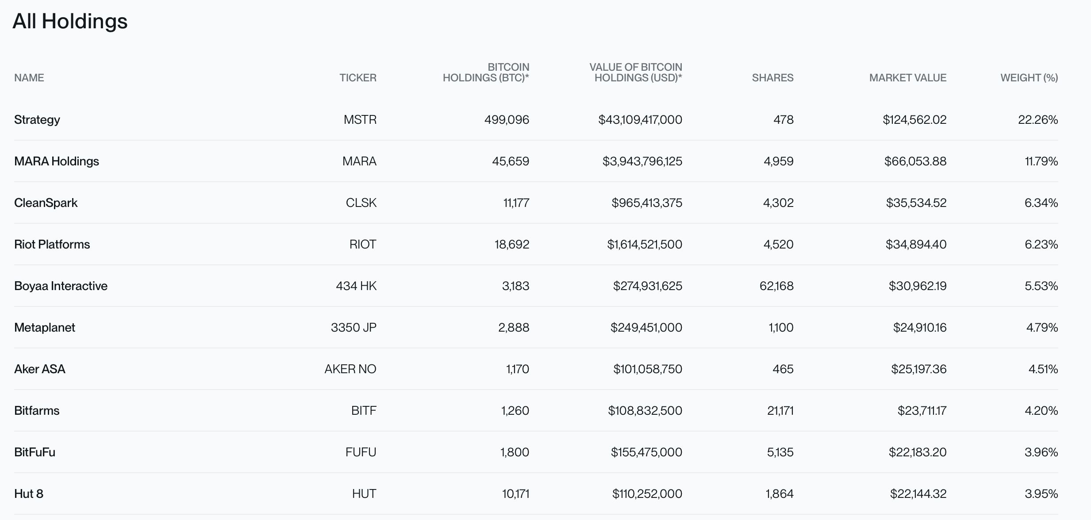Select the Strategy holding name
This screenshot has width=1091, height=520.
click(37, 120)
